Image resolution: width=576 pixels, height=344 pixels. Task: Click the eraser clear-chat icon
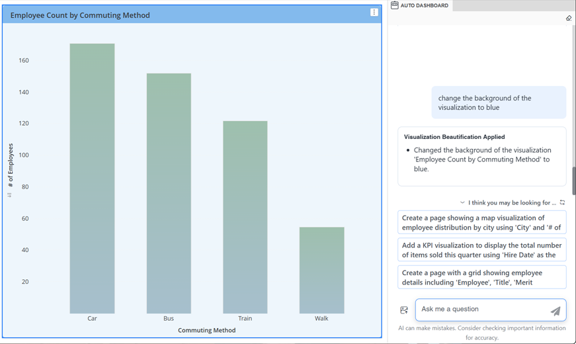[568, 19]
